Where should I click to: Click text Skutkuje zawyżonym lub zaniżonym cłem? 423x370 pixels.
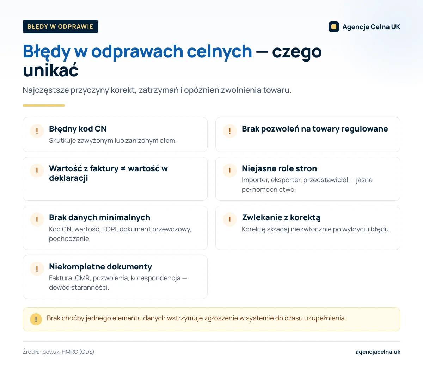113,140
